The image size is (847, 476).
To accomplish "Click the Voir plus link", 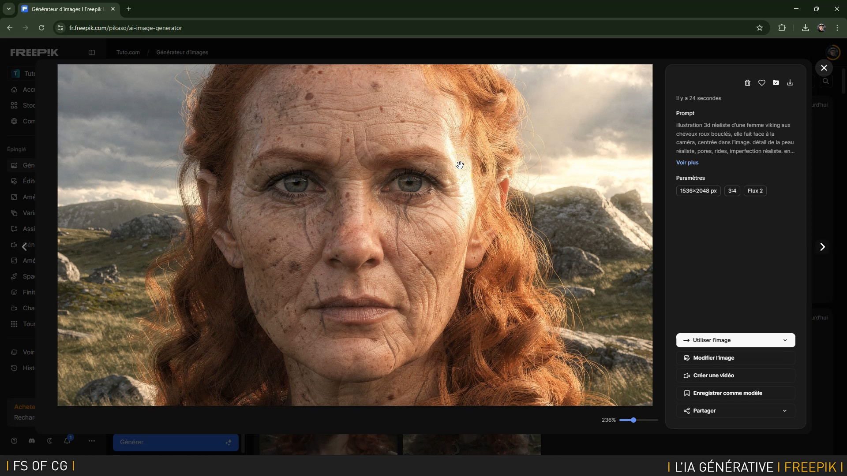I will 687,163.
